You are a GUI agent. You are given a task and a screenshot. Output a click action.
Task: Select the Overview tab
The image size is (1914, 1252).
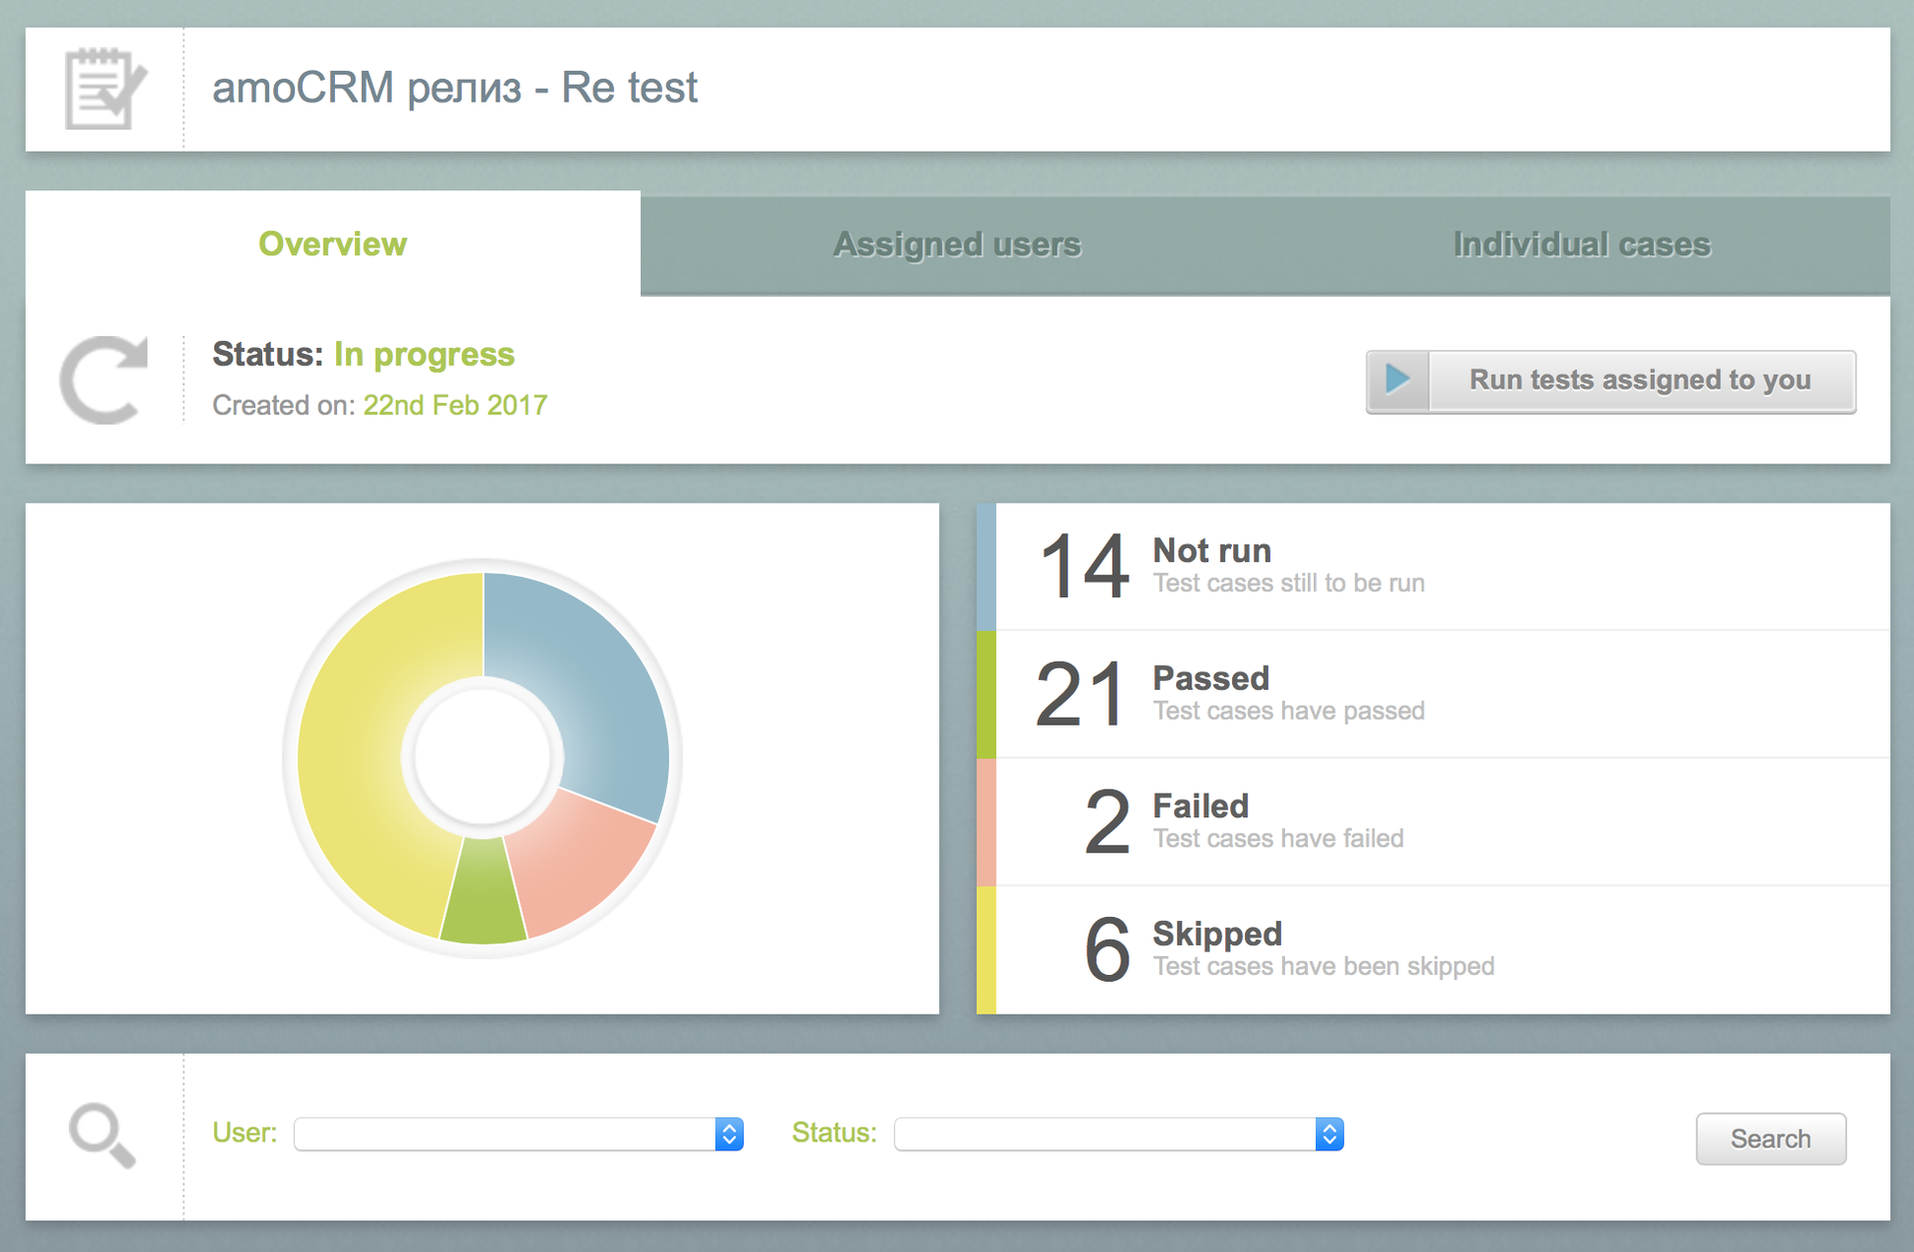click(332, 244)
